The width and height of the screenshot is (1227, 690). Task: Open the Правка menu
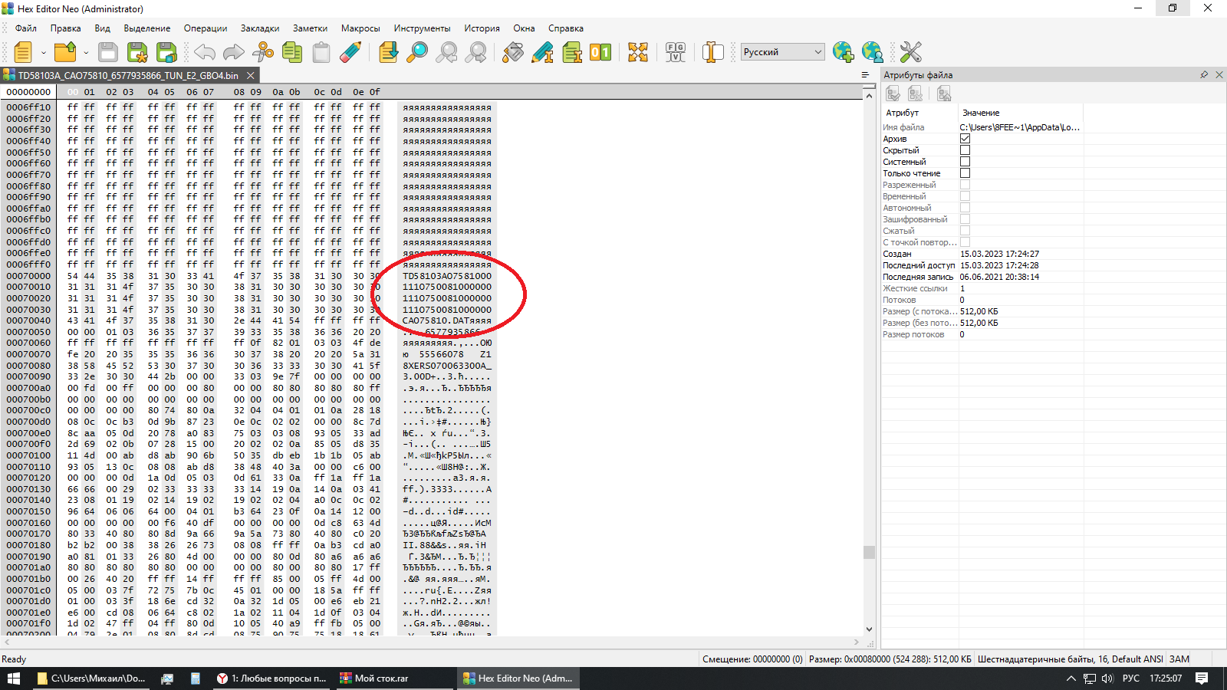[x=65, y=28]
